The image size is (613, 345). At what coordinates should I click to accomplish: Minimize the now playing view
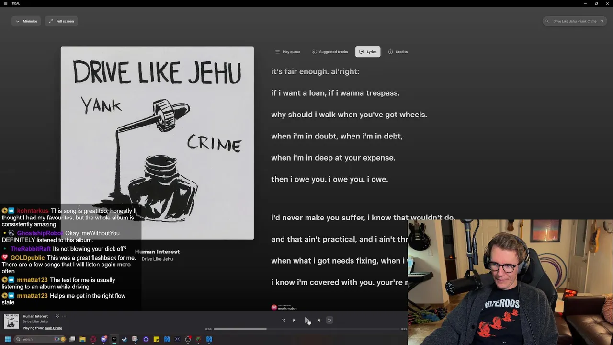26,21
